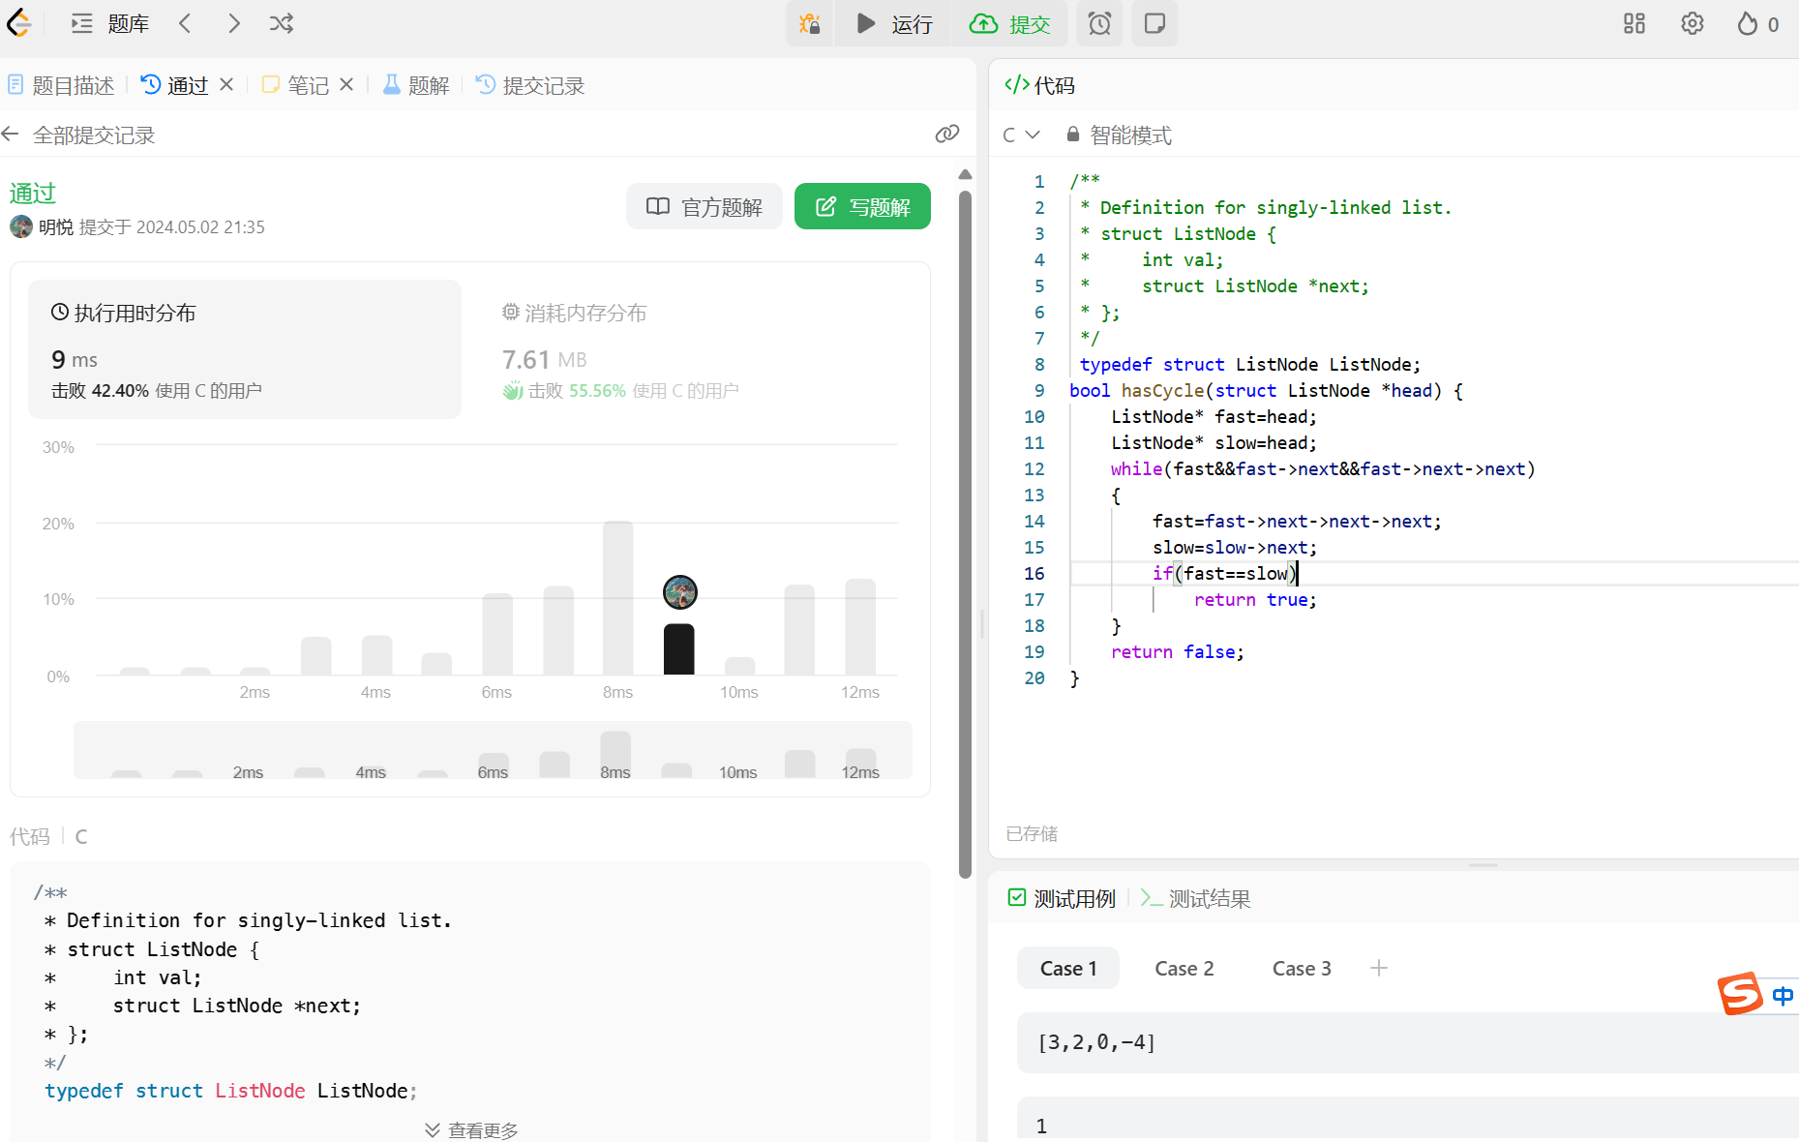This screenshot has height=1142, width=1799.
Task: Edit the pos input field showing 1
Action: (x=1408, y=1121)
